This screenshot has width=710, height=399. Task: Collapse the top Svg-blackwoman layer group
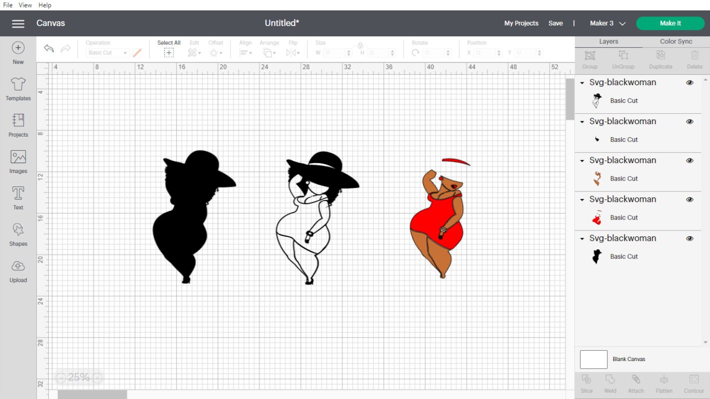tap(581, 82)
